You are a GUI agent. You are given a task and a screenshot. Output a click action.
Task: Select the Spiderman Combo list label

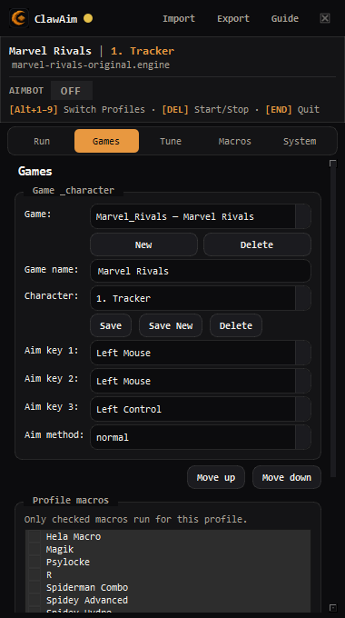click(87, 587)
